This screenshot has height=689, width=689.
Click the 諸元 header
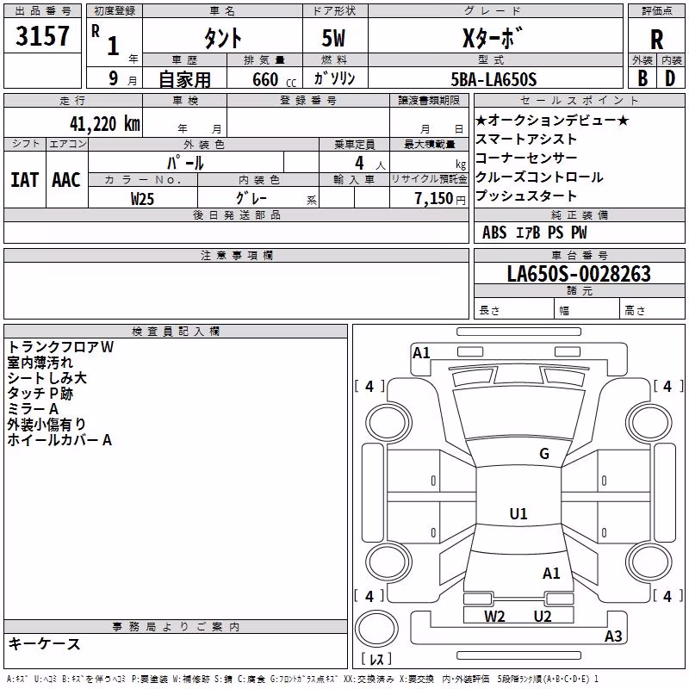(x=579, y=290)
